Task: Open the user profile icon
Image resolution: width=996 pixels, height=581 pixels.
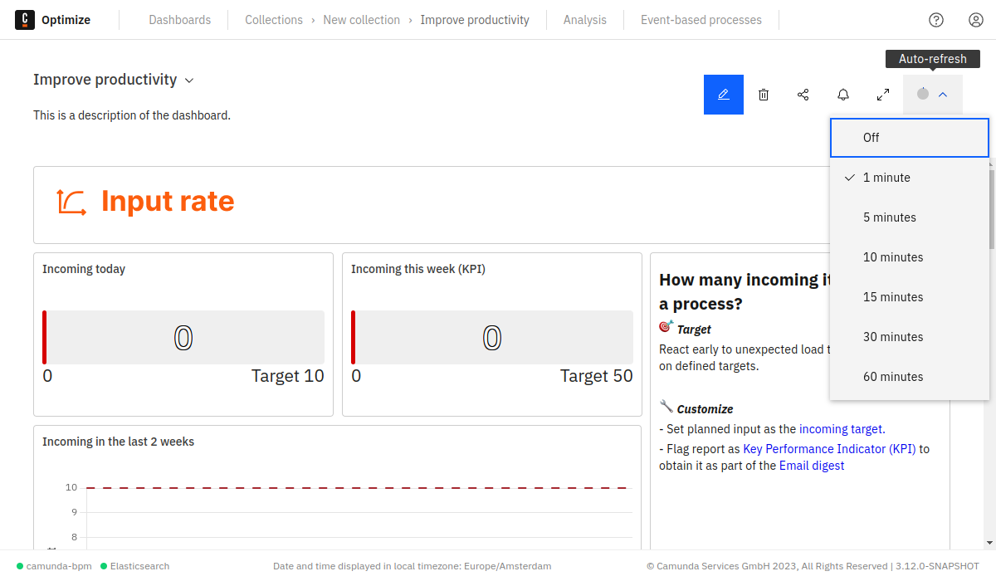Action: (976, 19)
